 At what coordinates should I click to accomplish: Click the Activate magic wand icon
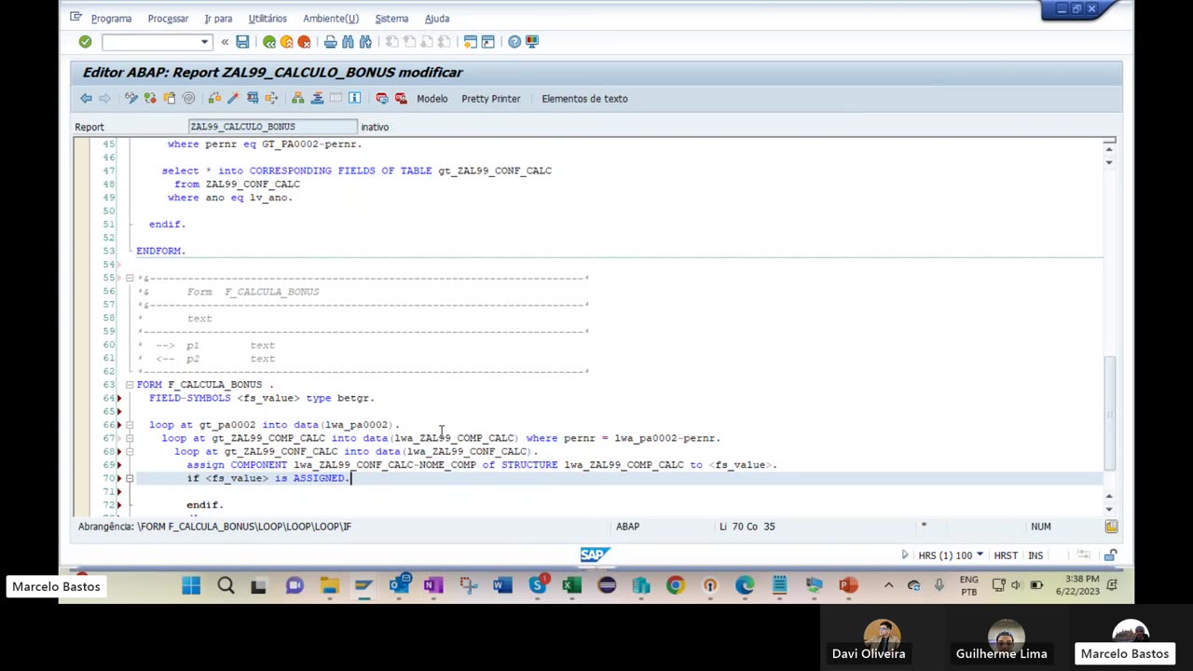coord(233,99)
